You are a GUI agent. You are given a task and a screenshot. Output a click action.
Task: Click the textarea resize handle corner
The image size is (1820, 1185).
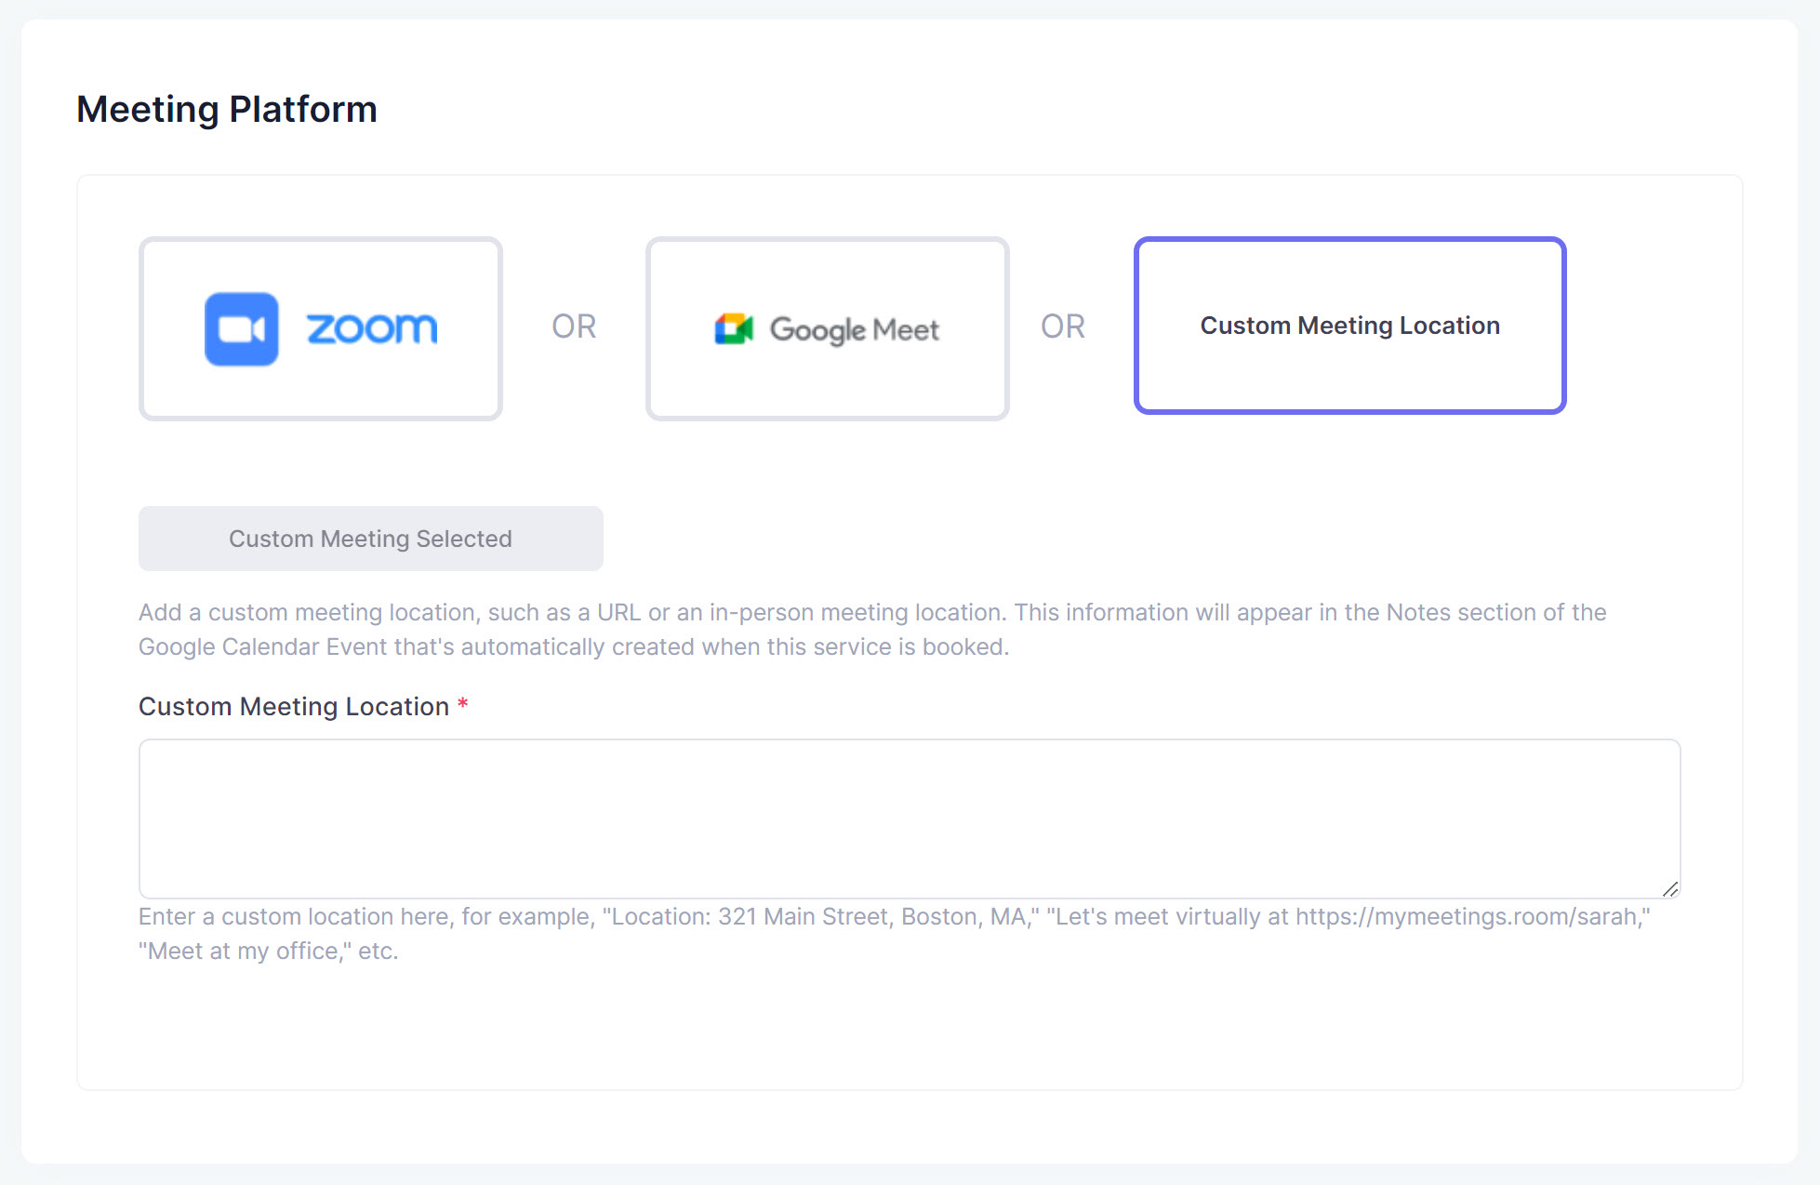click(x=1669, y=889)
